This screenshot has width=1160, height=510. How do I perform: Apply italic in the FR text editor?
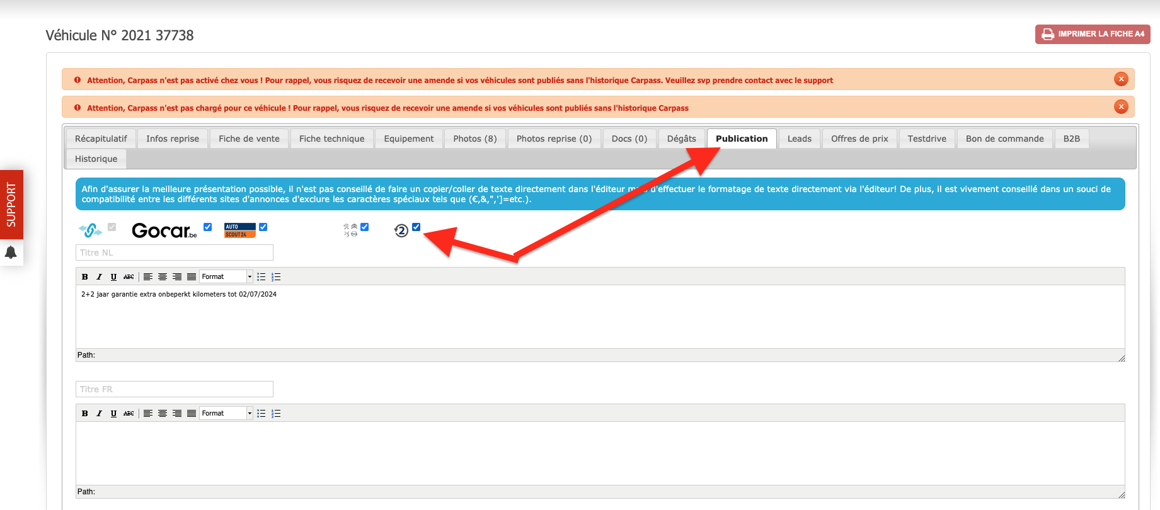[99, 413]
